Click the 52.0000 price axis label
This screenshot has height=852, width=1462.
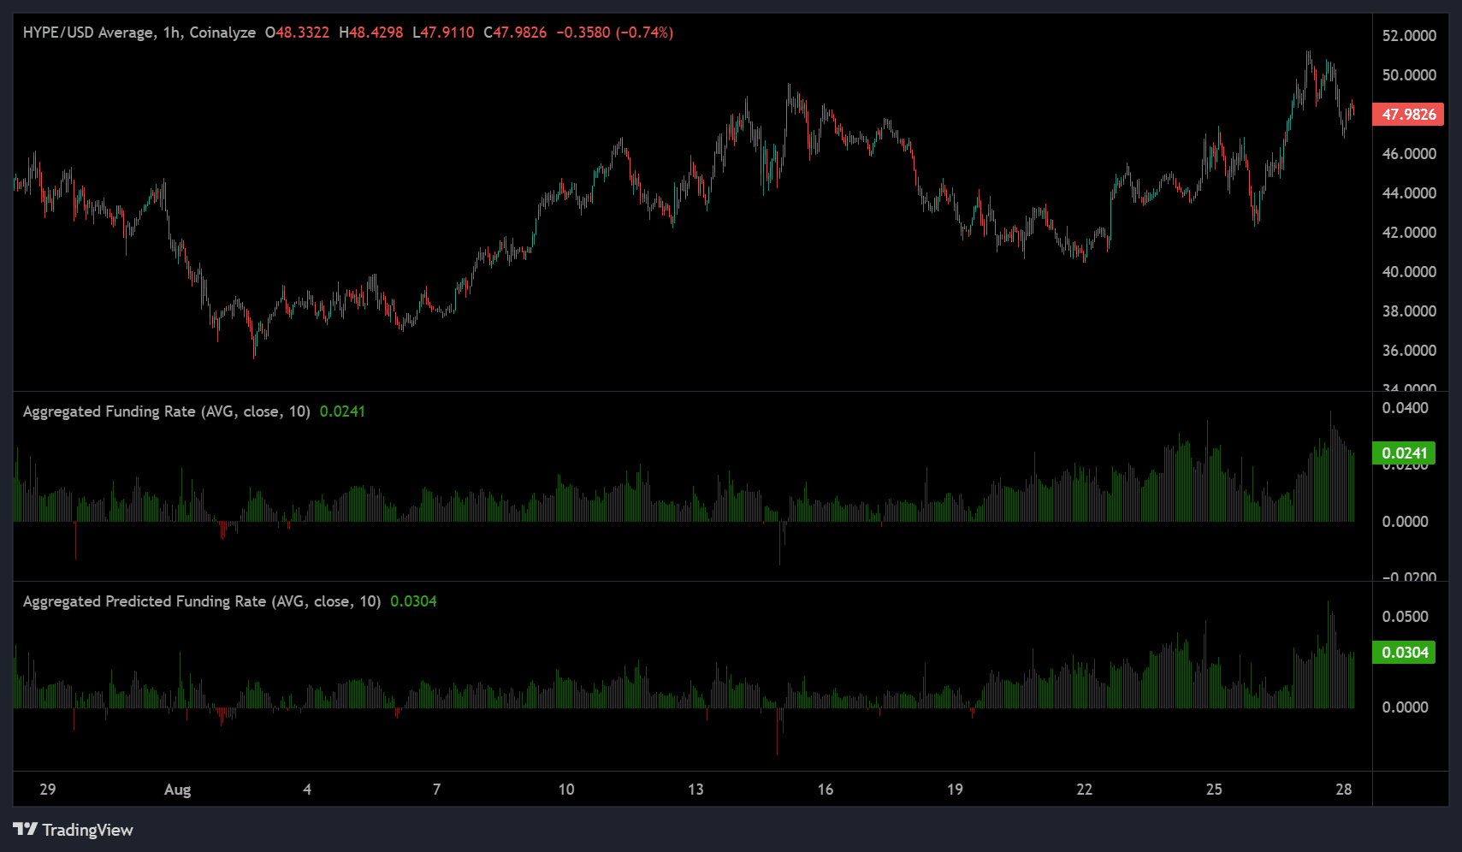point(1409,36)
